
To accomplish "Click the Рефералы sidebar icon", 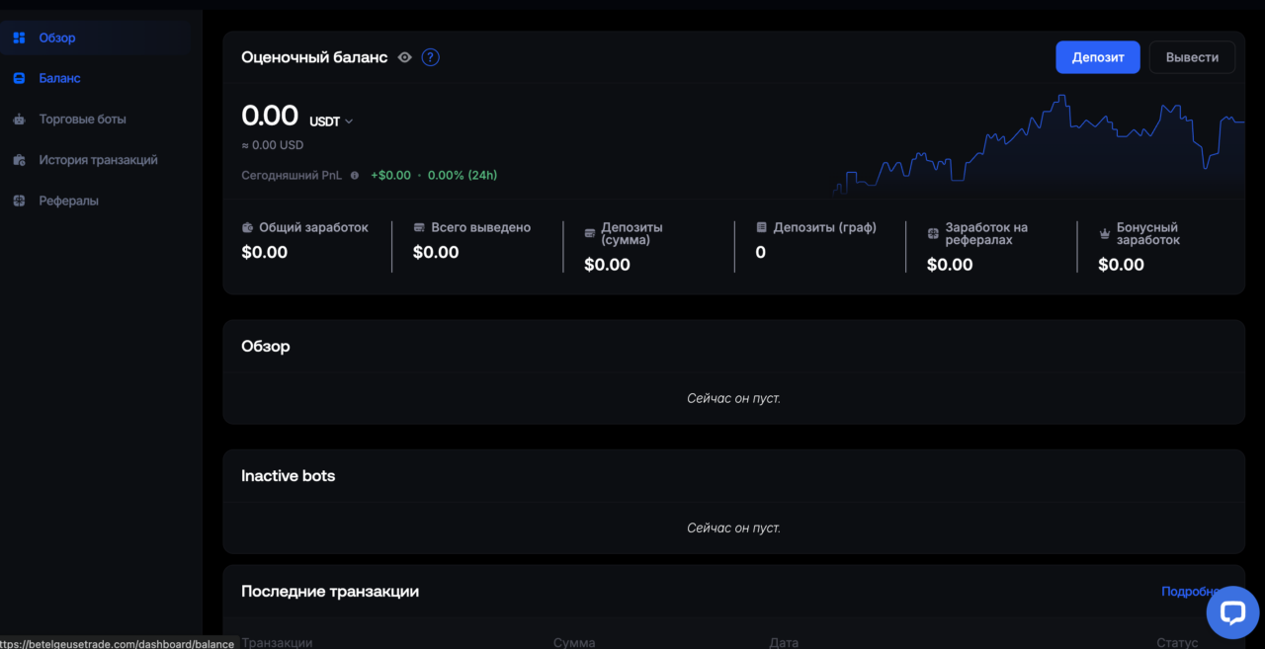I will click(x=19, y=201).
